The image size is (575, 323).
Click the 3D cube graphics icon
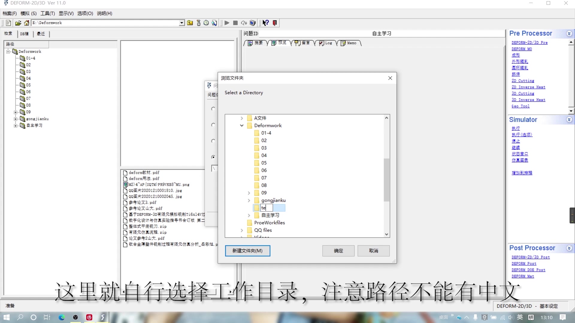click(253, 23)
